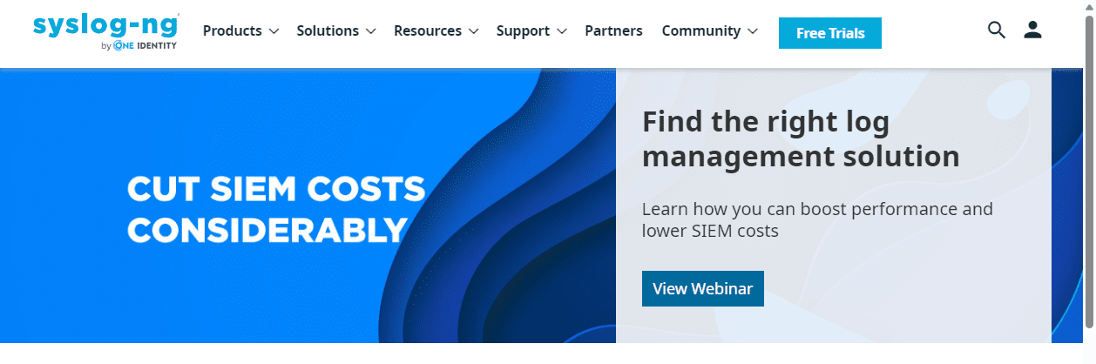Click the Cut SIEM Costs banner image
The height and width of the screenshot is (364, 1096).
point(276,209)
